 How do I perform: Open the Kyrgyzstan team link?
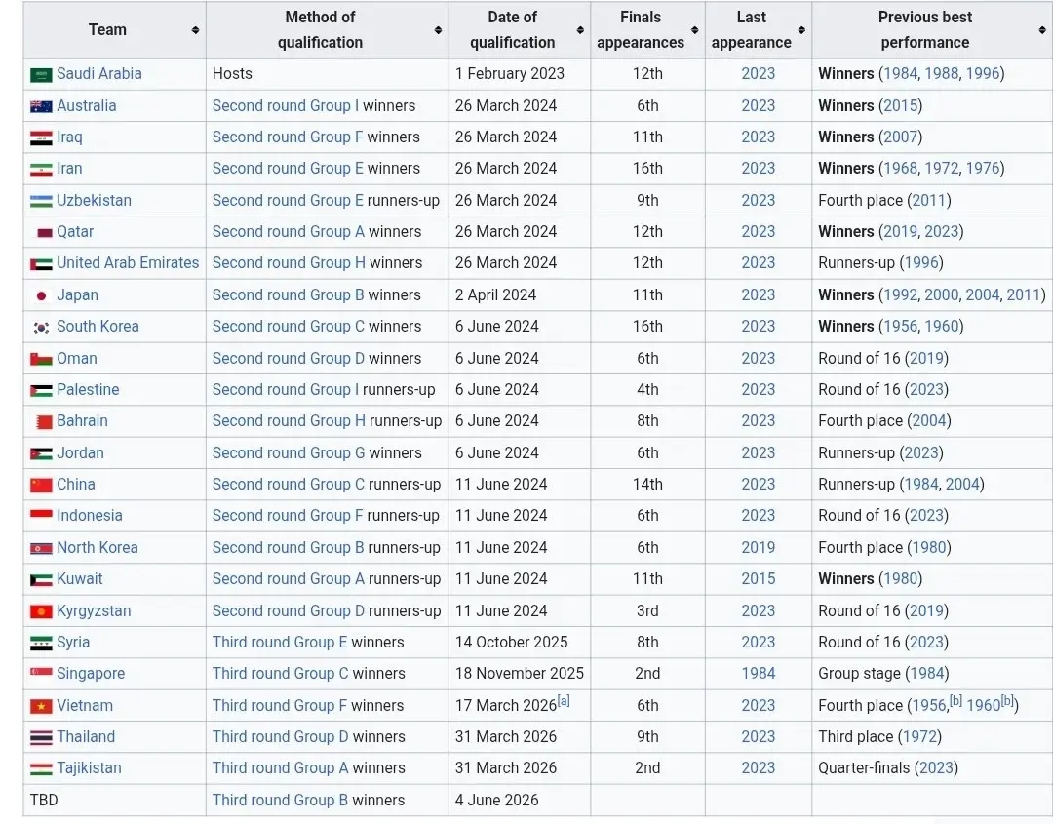pos(94,611)
